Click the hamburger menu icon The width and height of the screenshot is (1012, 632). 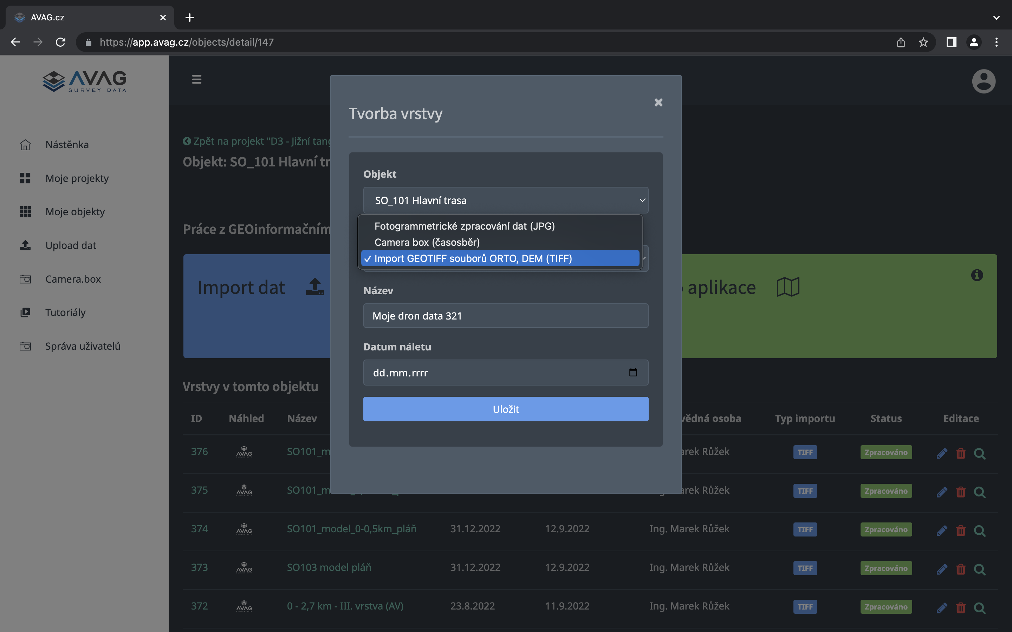pos(196,79)
